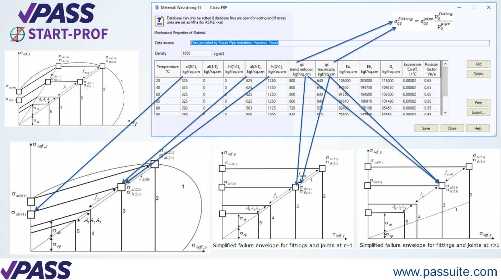Click the Poisson factor column header
Screen dimensions: 501x280
tap(432, 69)
